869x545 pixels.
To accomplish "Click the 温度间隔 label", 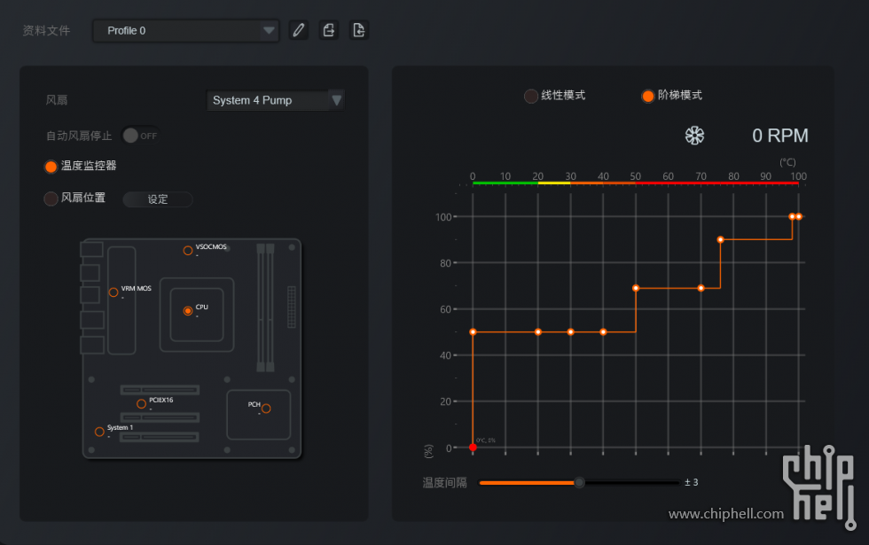I will coord(444,483).
